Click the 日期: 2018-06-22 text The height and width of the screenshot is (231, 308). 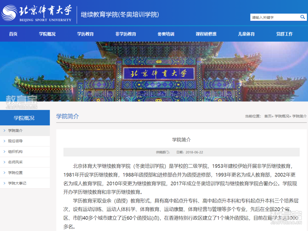(x=190, y=152)
